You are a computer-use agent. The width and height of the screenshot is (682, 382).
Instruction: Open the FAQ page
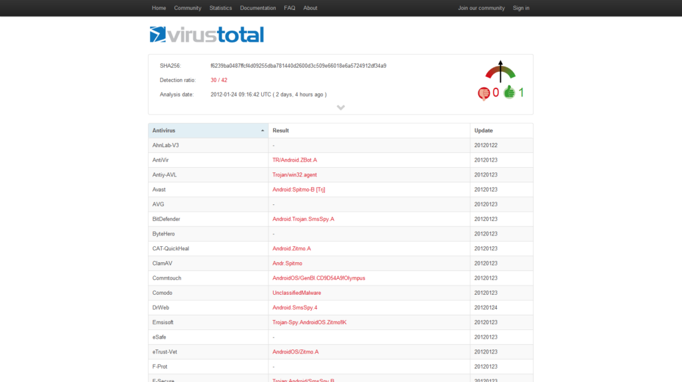[289, 8]
